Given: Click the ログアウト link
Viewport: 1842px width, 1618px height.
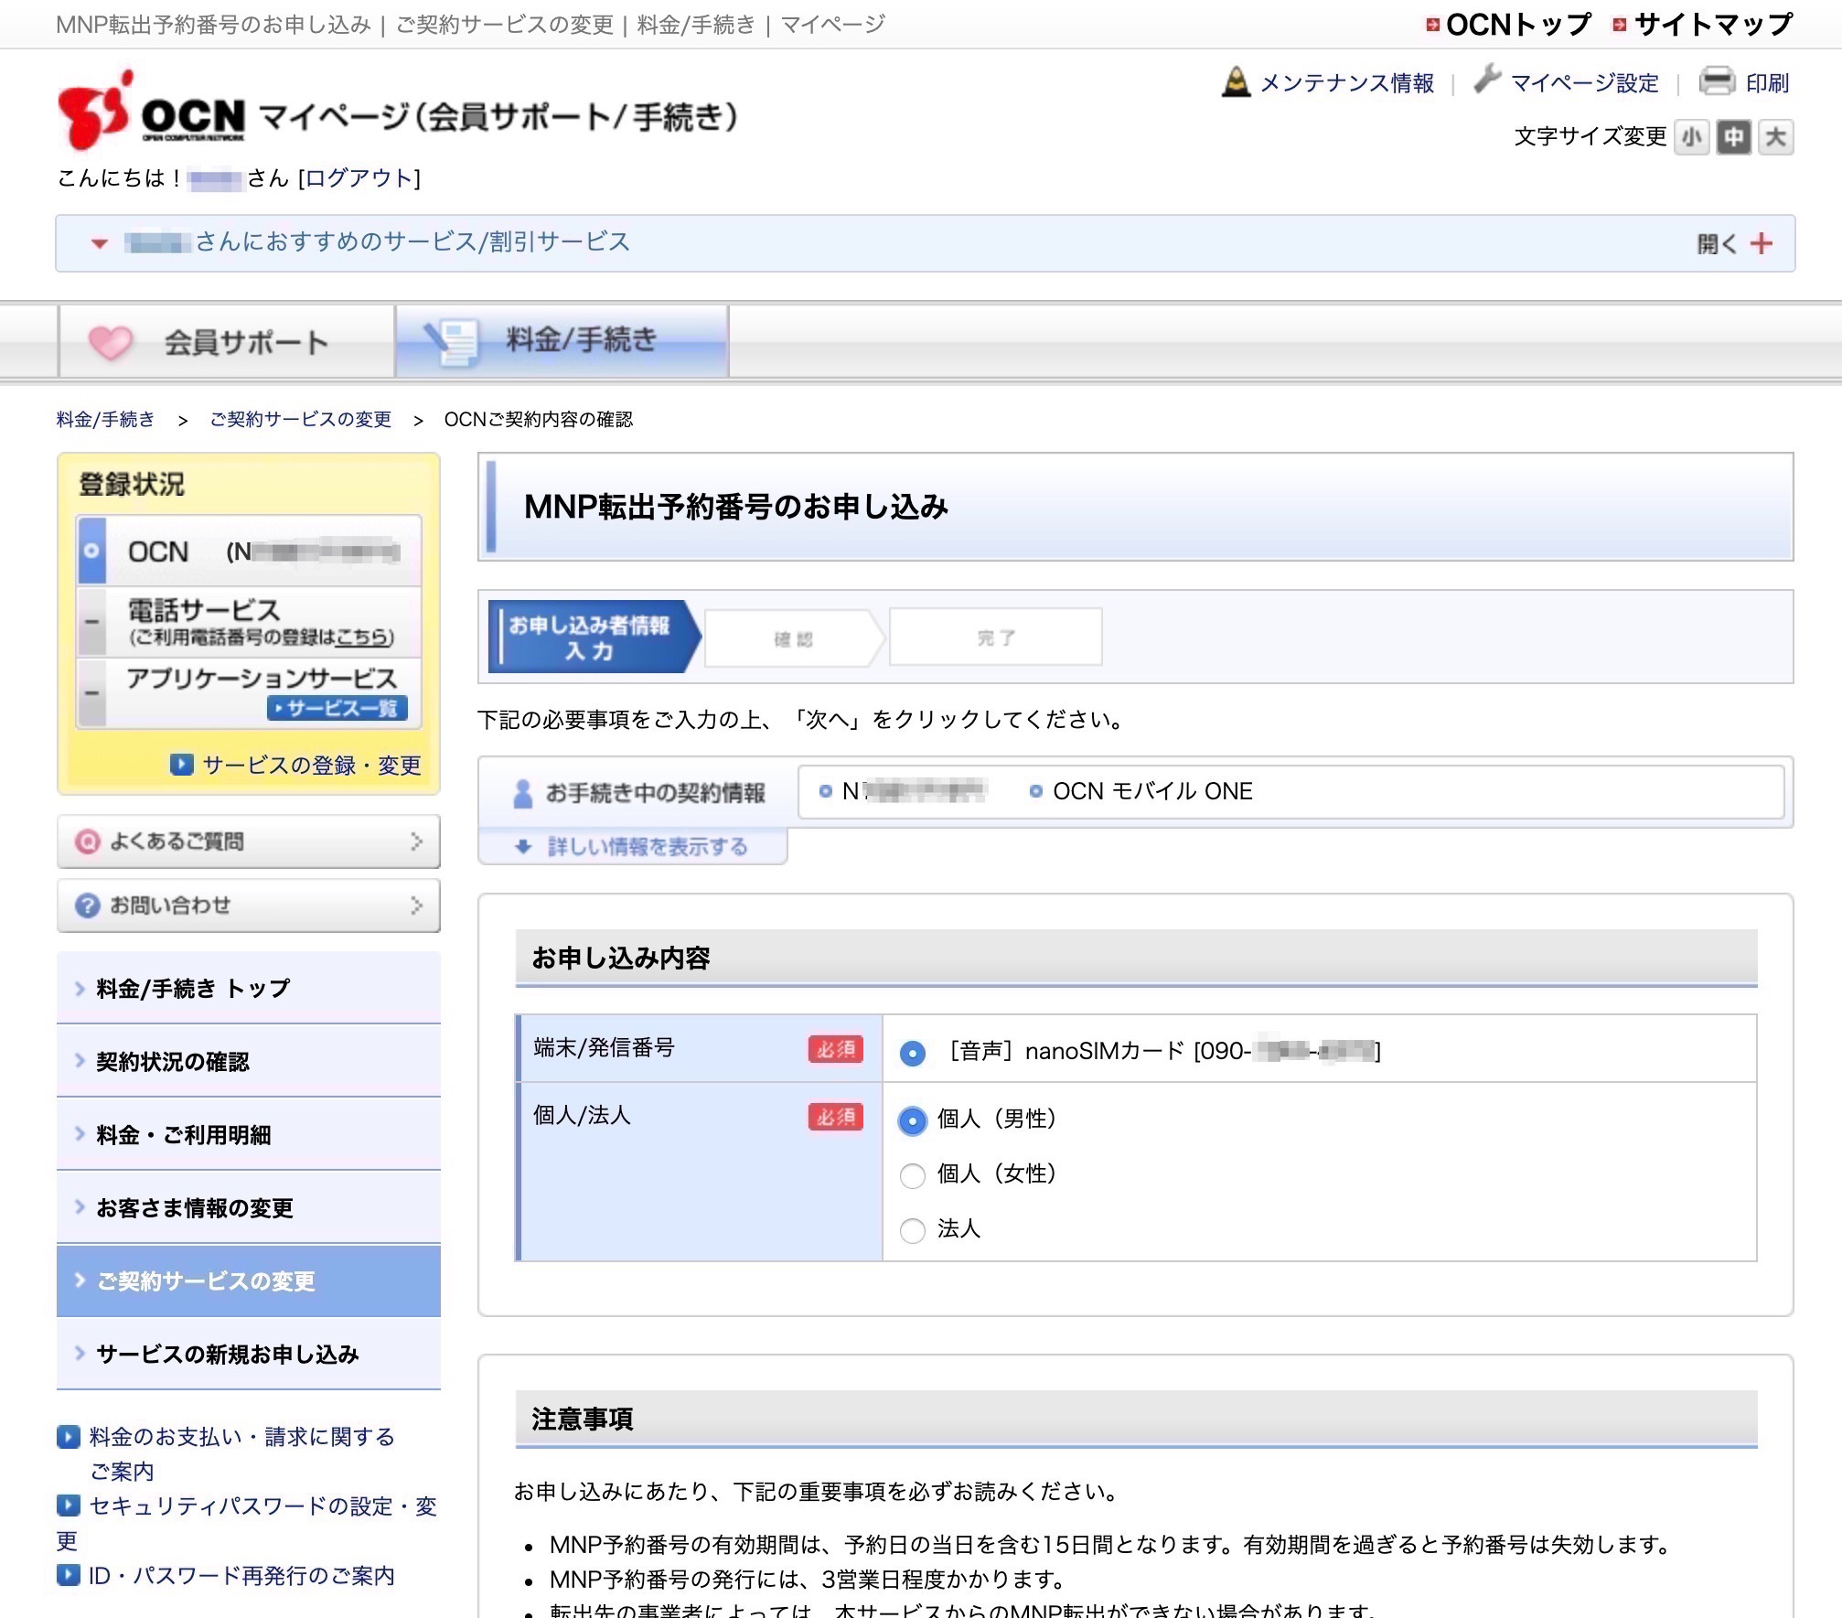Looking at the screenshot, I should click(359, 177).
